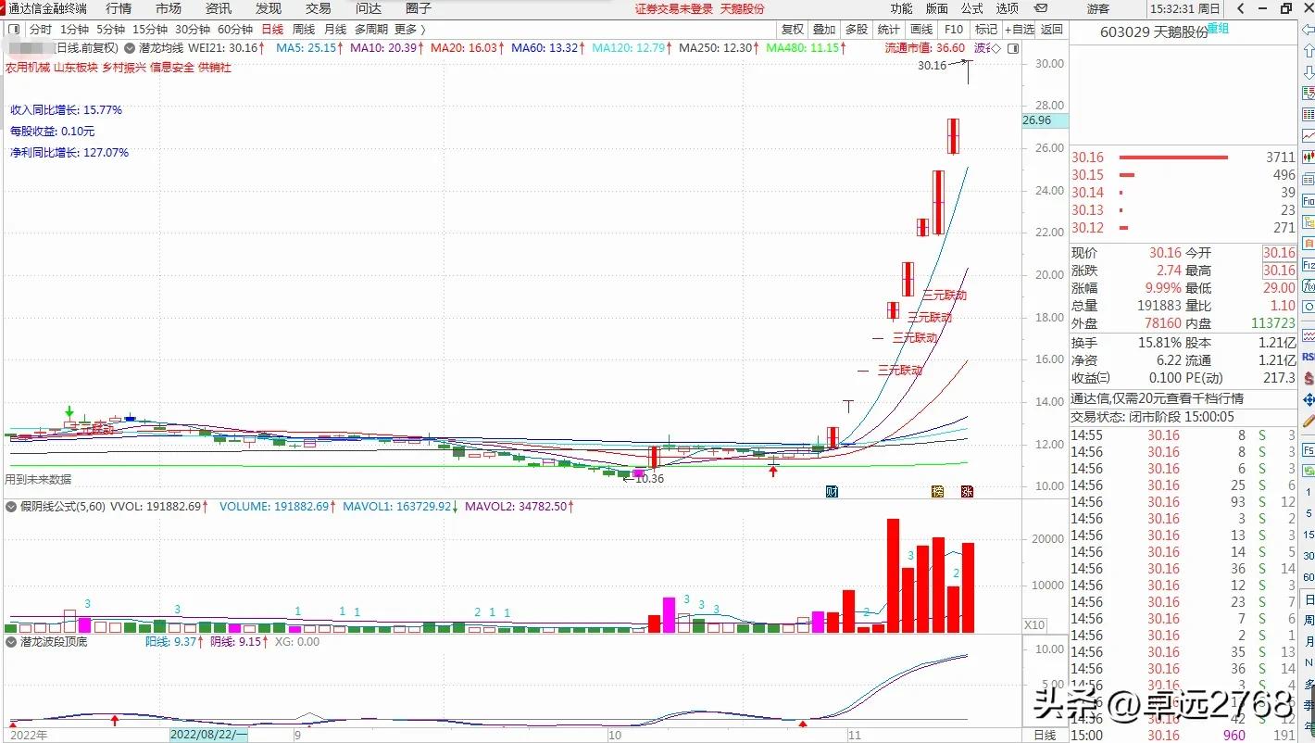Click the X10 volume scale button
1315x743 pixels.
[1033, 625]
